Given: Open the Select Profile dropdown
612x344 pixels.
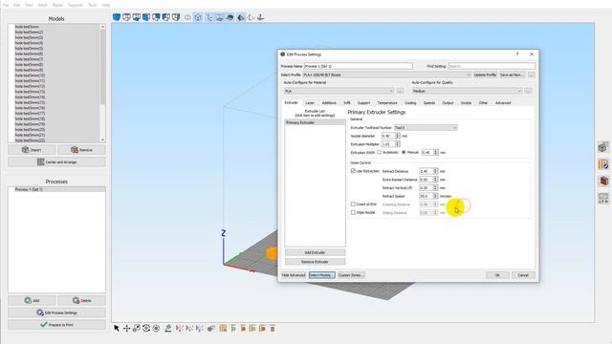Looking at the screenshot, I should coord(386,75).
